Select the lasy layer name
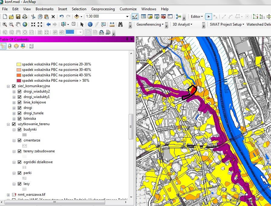Image resolution: width=271 pixels, height=206 pixels. coord(27,184)
